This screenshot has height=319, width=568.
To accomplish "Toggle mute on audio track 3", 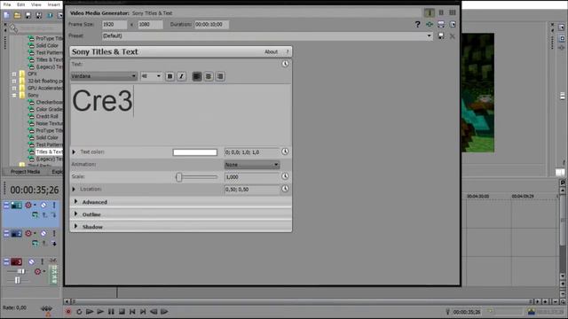I will pos(32,261).
